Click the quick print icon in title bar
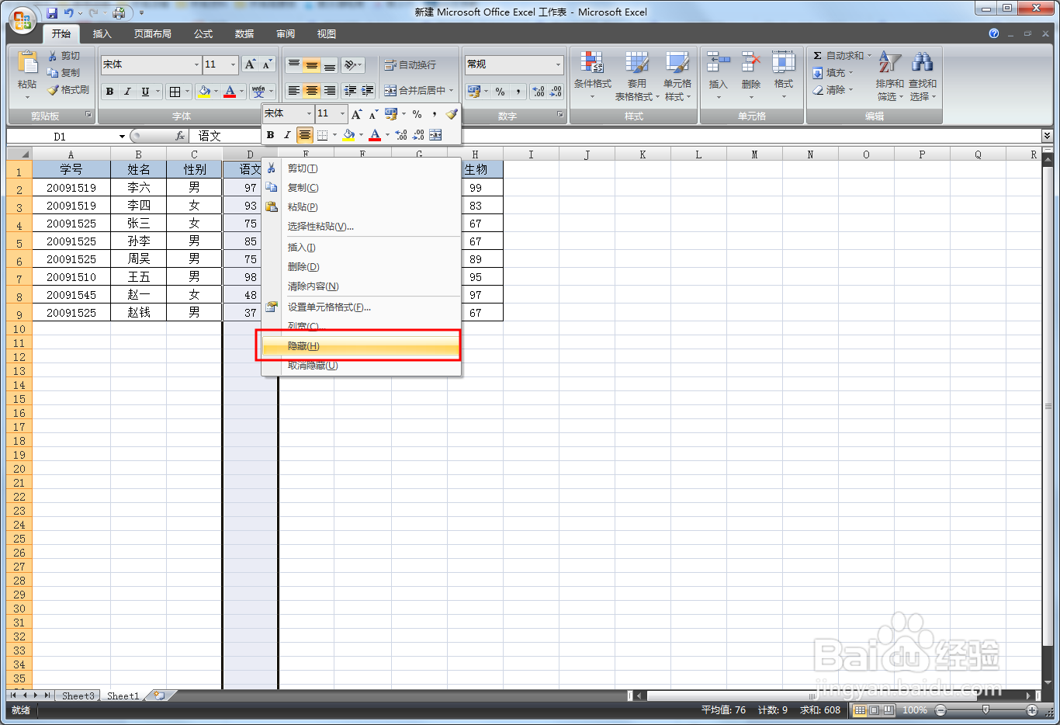 click(119, 12)
